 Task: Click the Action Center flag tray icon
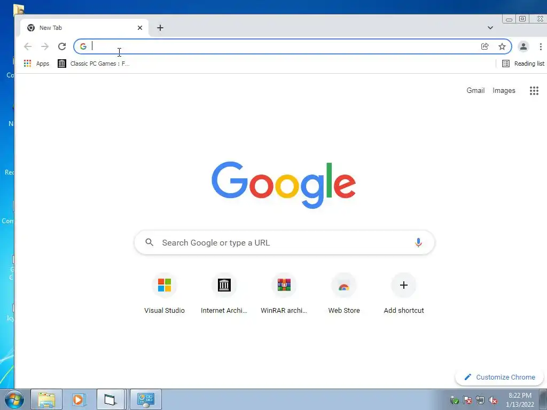pyautogui.click(x=467, y=400)
